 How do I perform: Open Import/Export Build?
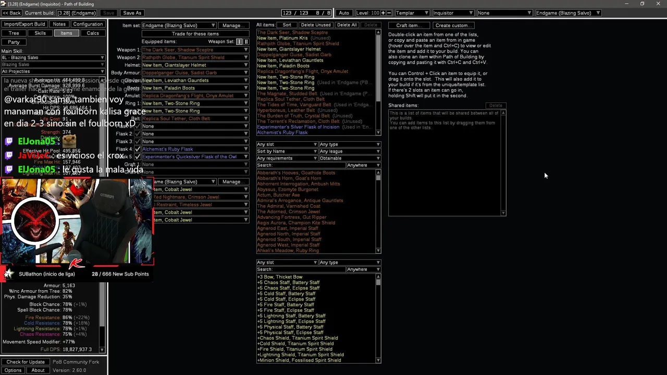25,24
